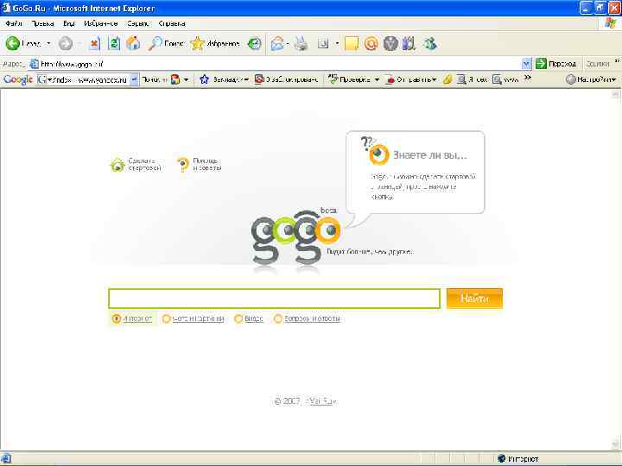Open the address bar dropdown arrow
The height and width of the screenshot is (466, 622).
[526, 63]
